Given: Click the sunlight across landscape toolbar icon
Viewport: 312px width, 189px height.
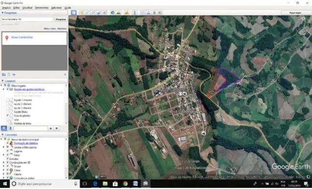Looking at the screenshot, I should click(119, 13).
